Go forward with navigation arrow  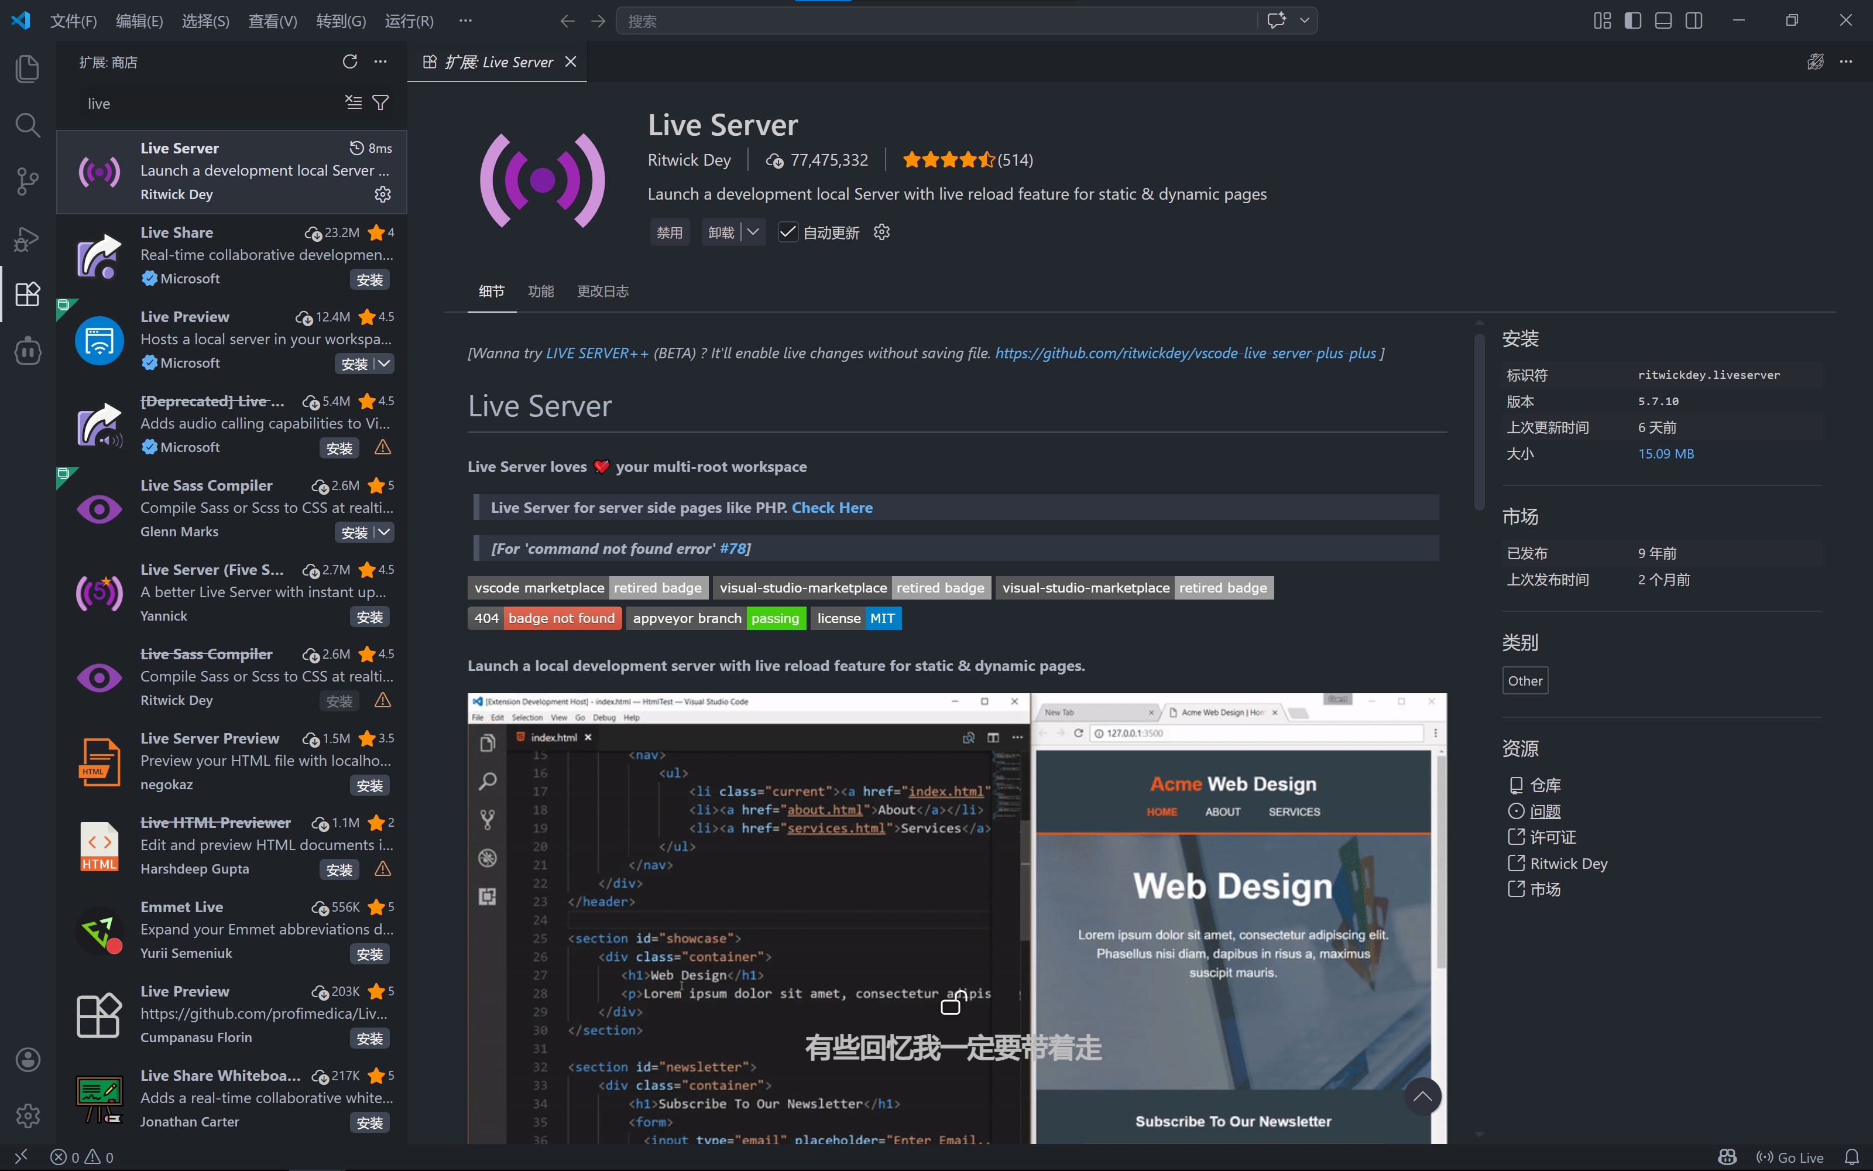pos(598,21)
